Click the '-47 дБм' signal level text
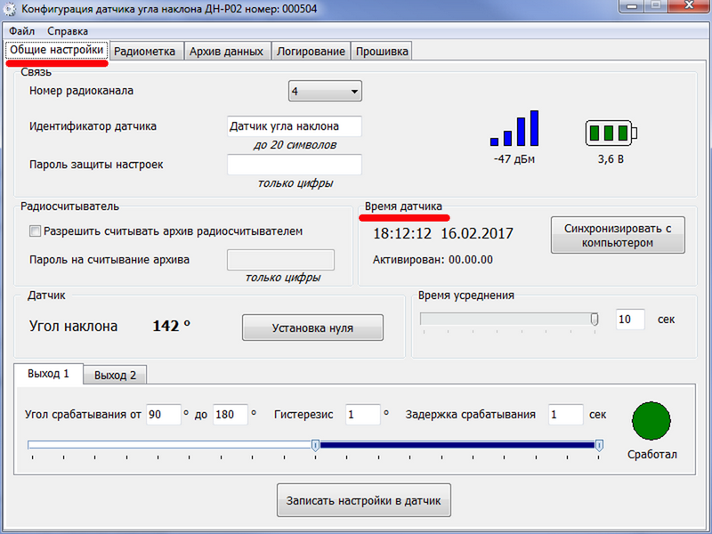 514,159
